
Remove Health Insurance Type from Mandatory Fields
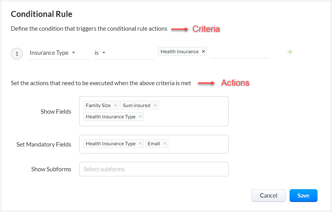point(140,144)
